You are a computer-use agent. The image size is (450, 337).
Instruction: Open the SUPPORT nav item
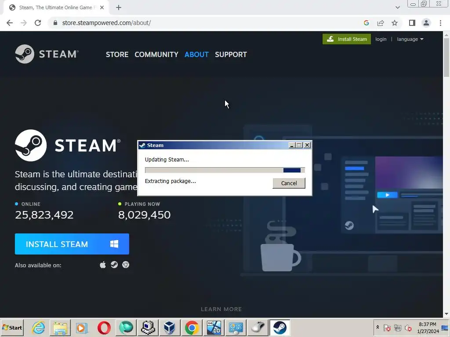(x=231, y=54)
